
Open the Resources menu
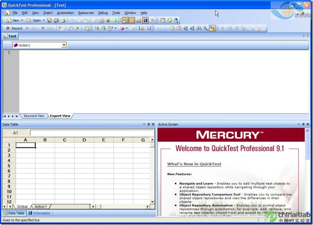[x=86, y=13]
